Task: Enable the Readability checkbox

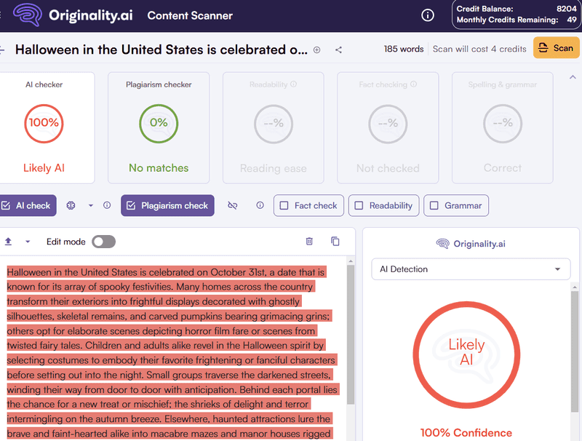Action: coord(383,206)
